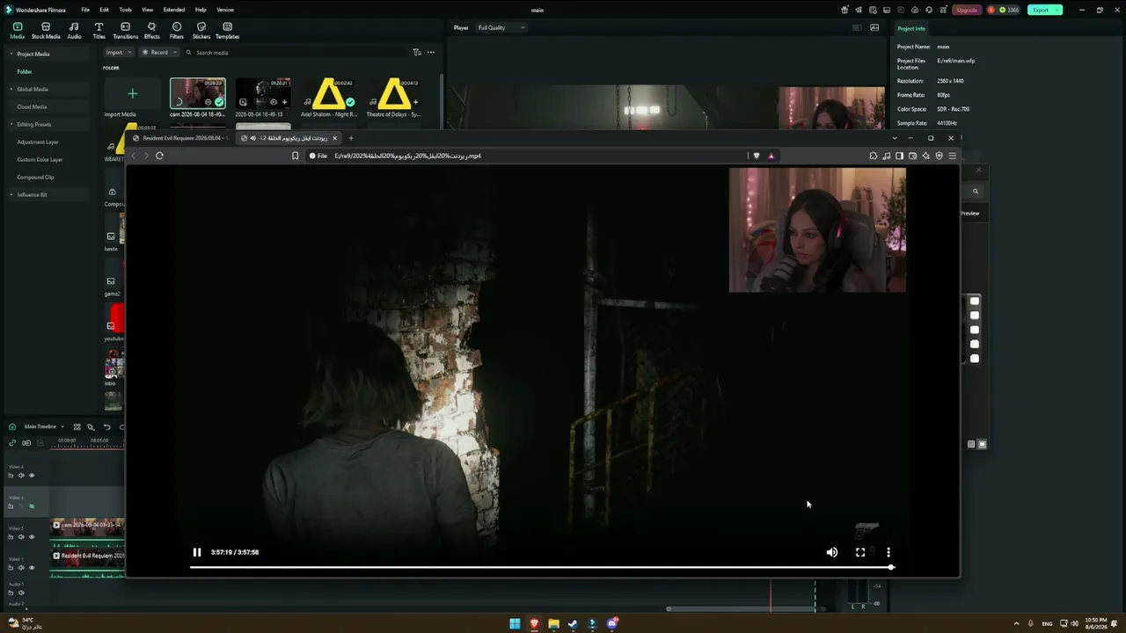Open the Transitions tab in Filmora

coord(125,31)
